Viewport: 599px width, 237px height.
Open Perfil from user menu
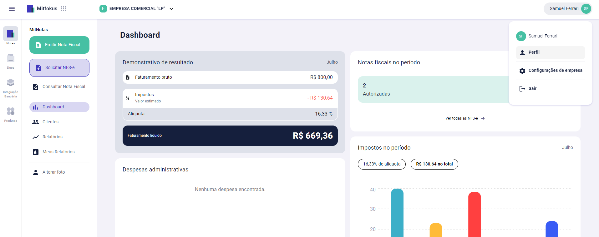[551, 52]
